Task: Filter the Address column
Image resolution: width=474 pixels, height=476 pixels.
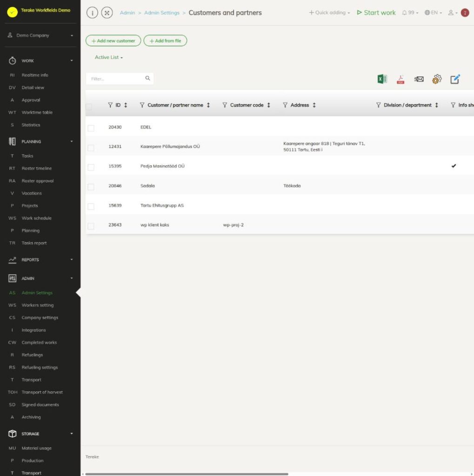Action: point(285,105)
